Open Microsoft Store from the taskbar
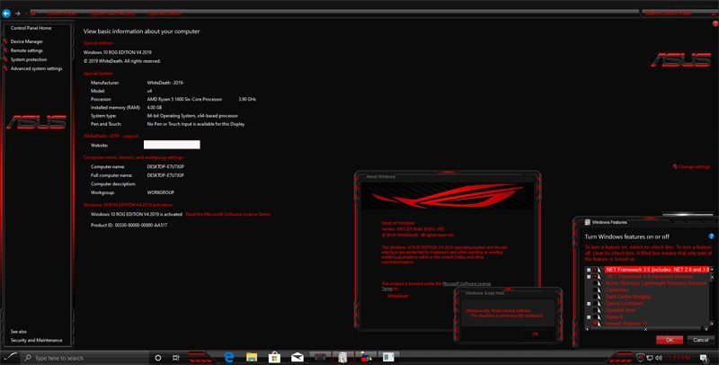 [x=275, y=357]
